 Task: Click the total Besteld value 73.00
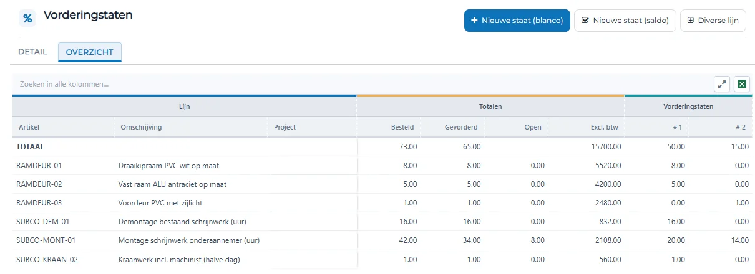[x=407, y=147]
